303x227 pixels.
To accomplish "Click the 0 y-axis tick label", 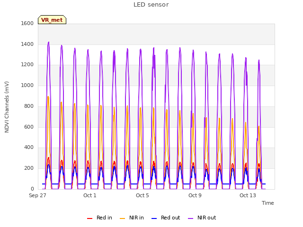I will [32, 189].
